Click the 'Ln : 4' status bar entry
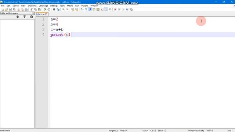The width and height of the screenshot is (235, 132). pyautogui.click(x=146, y=131)
